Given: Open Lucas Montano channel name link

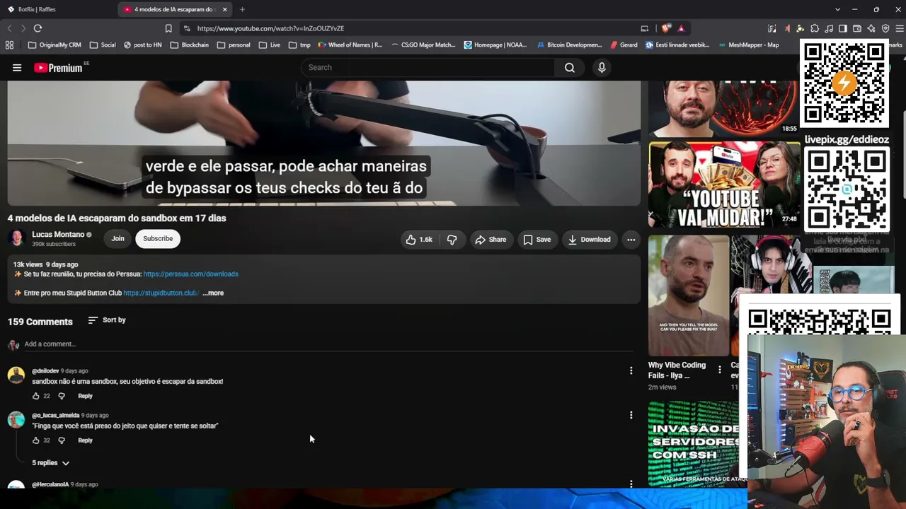Looking at the screenshot, I should 57,234.
